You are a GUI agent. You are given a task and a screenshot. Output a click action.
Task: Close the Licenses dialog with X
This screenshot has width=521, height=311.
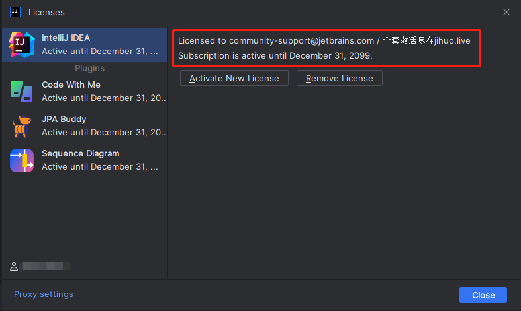[x=506, y=12]
